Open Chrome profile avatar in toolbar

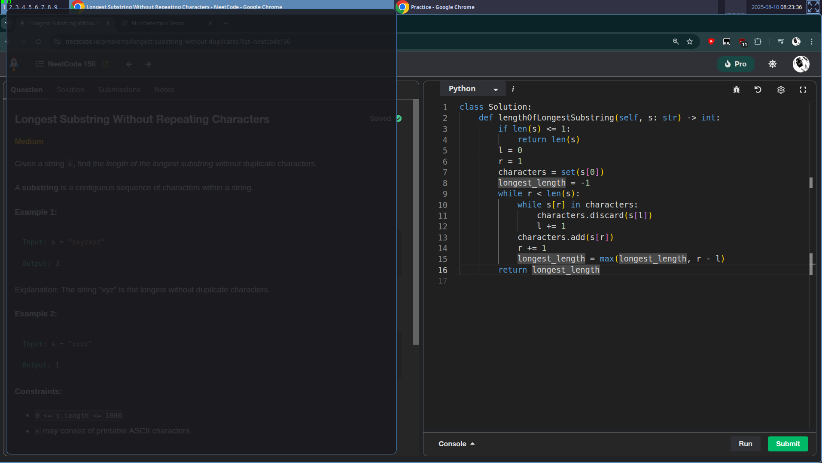[x=796, y=42]
